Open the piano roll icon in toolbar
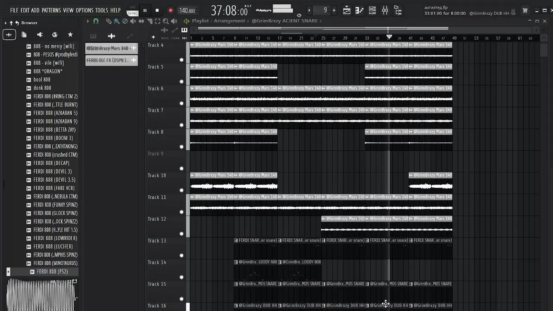Viewport: 553px width, 311px height. pos(359,11)
